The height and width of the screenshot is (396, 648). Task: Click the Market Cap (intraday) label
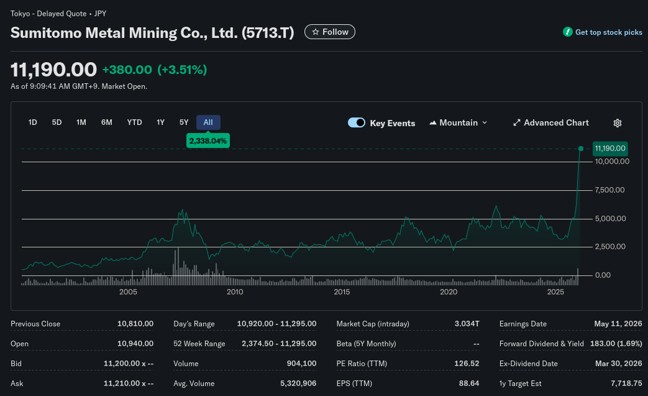pyautogui.click(x=373, y=324)
